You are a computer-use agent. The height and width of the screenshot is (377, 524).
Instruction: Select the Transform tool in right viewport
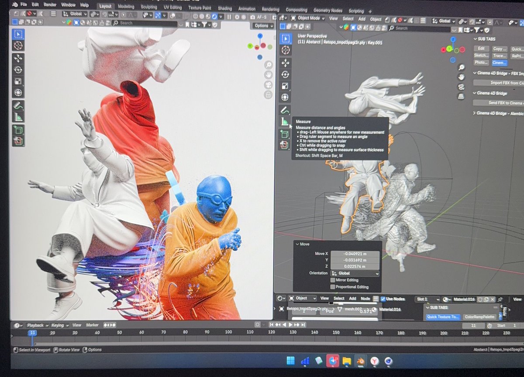point(285,97)
